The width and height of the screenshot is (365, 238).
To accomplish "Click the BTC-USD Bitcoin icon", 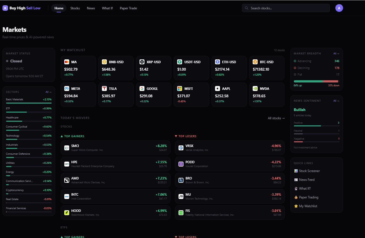I will 255,62.
